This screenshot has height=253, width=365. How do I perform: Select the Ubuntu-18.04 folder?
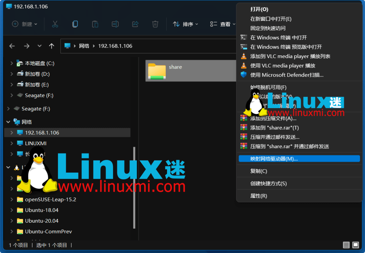pos(42,210)
